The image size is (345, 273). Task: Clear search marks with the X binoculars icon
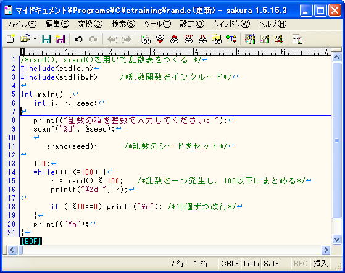point(202,39)
